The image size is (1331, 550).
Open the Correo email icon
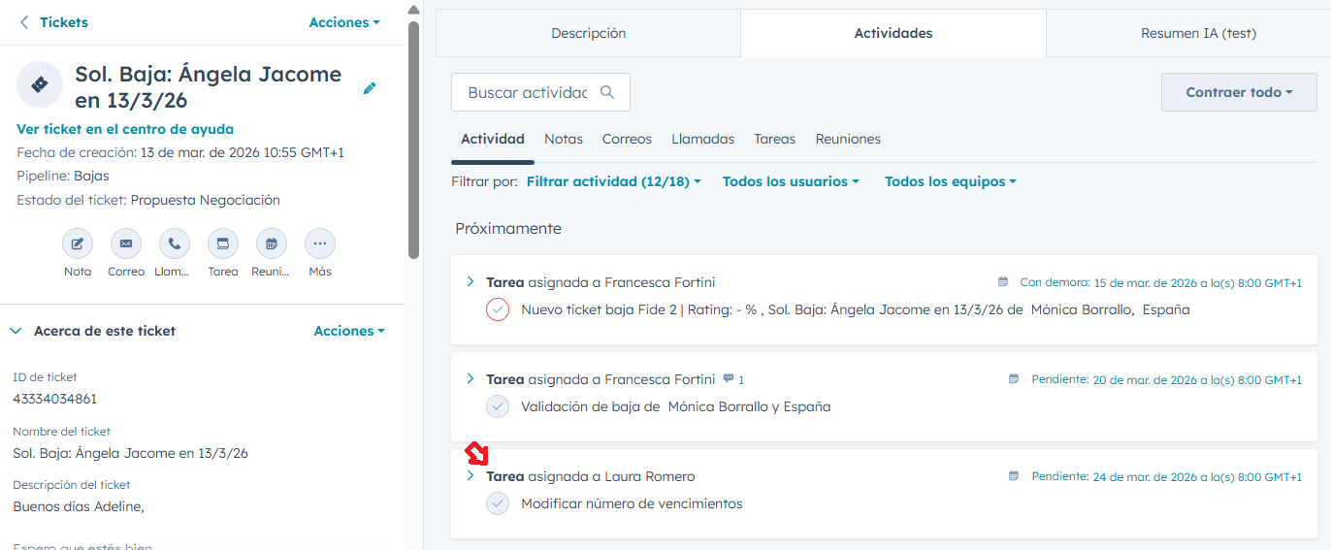(126, 243)
